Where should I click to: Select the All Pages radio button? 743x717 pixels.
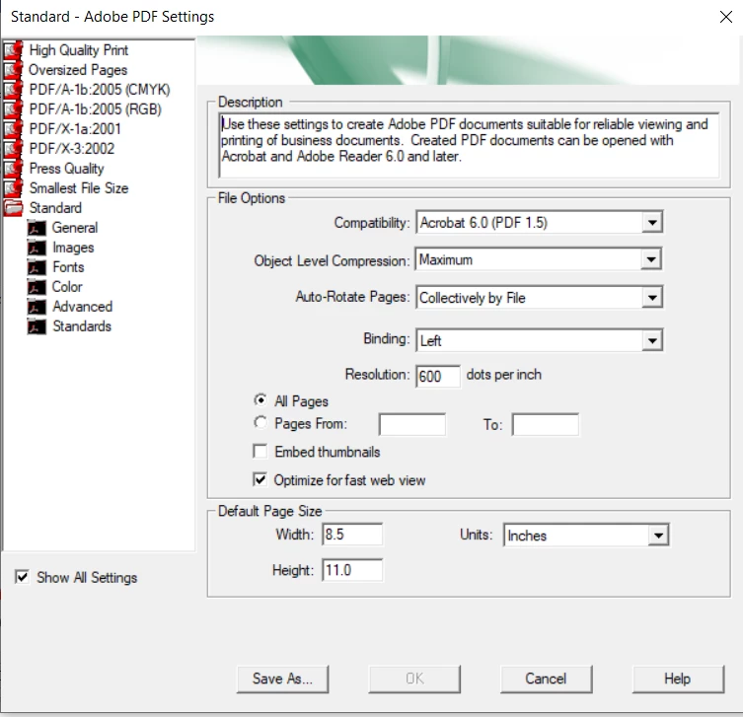(260, 400)
